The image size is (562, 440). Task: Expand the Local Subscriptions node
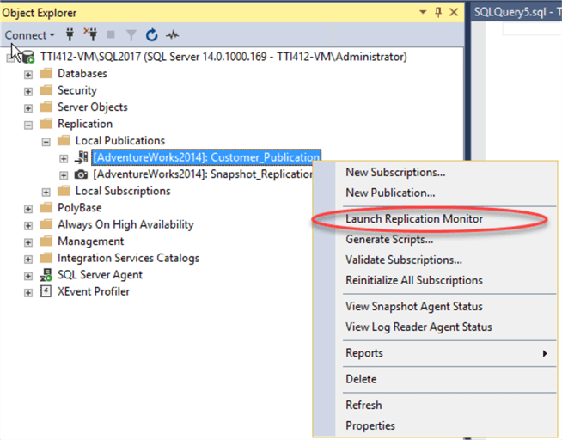pyautogui.click(x=46, y=192)
